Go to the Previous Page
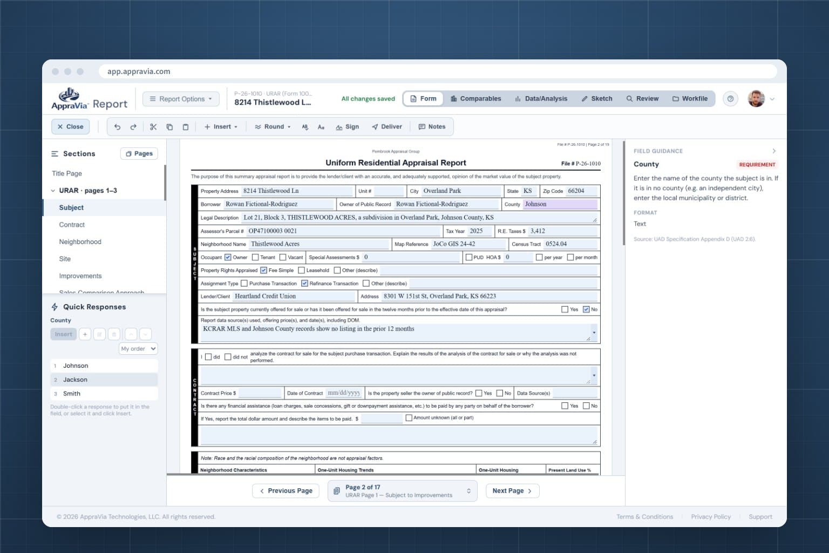 tap(286, 491)
